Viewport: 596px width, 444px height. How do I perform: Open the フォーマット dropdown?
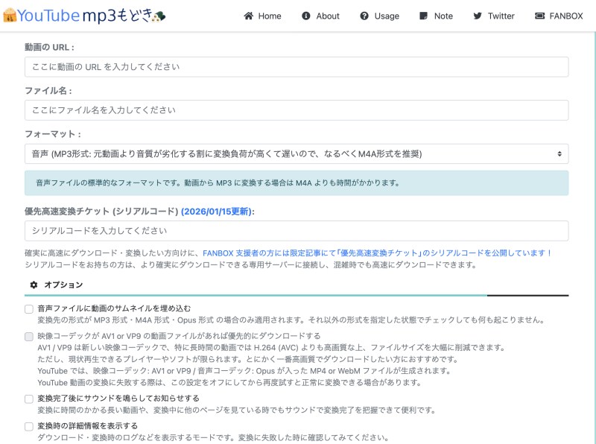click(297, 153)
